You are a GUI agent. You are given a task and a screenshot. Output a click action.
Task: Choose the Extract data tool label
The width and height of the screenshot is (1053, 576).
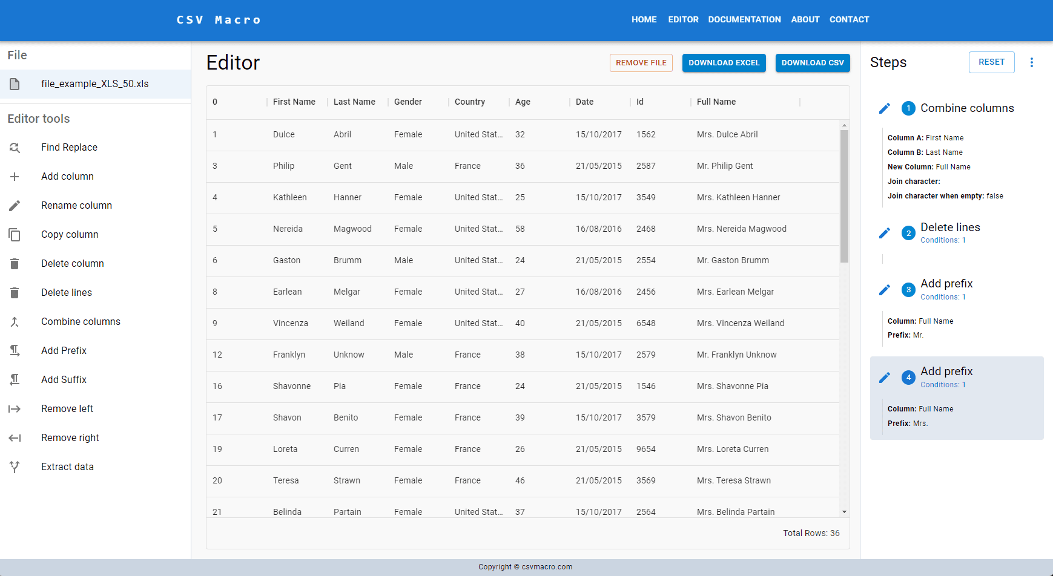click(67, 466)
